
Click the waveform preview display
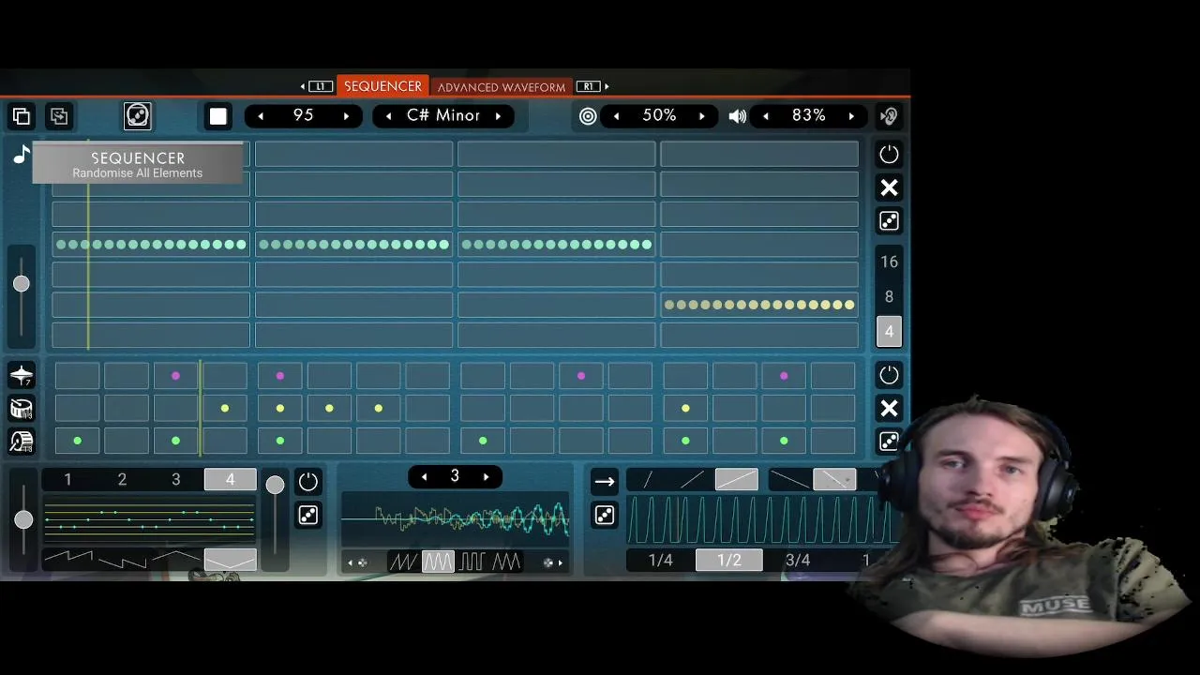(x=455, y=518)
